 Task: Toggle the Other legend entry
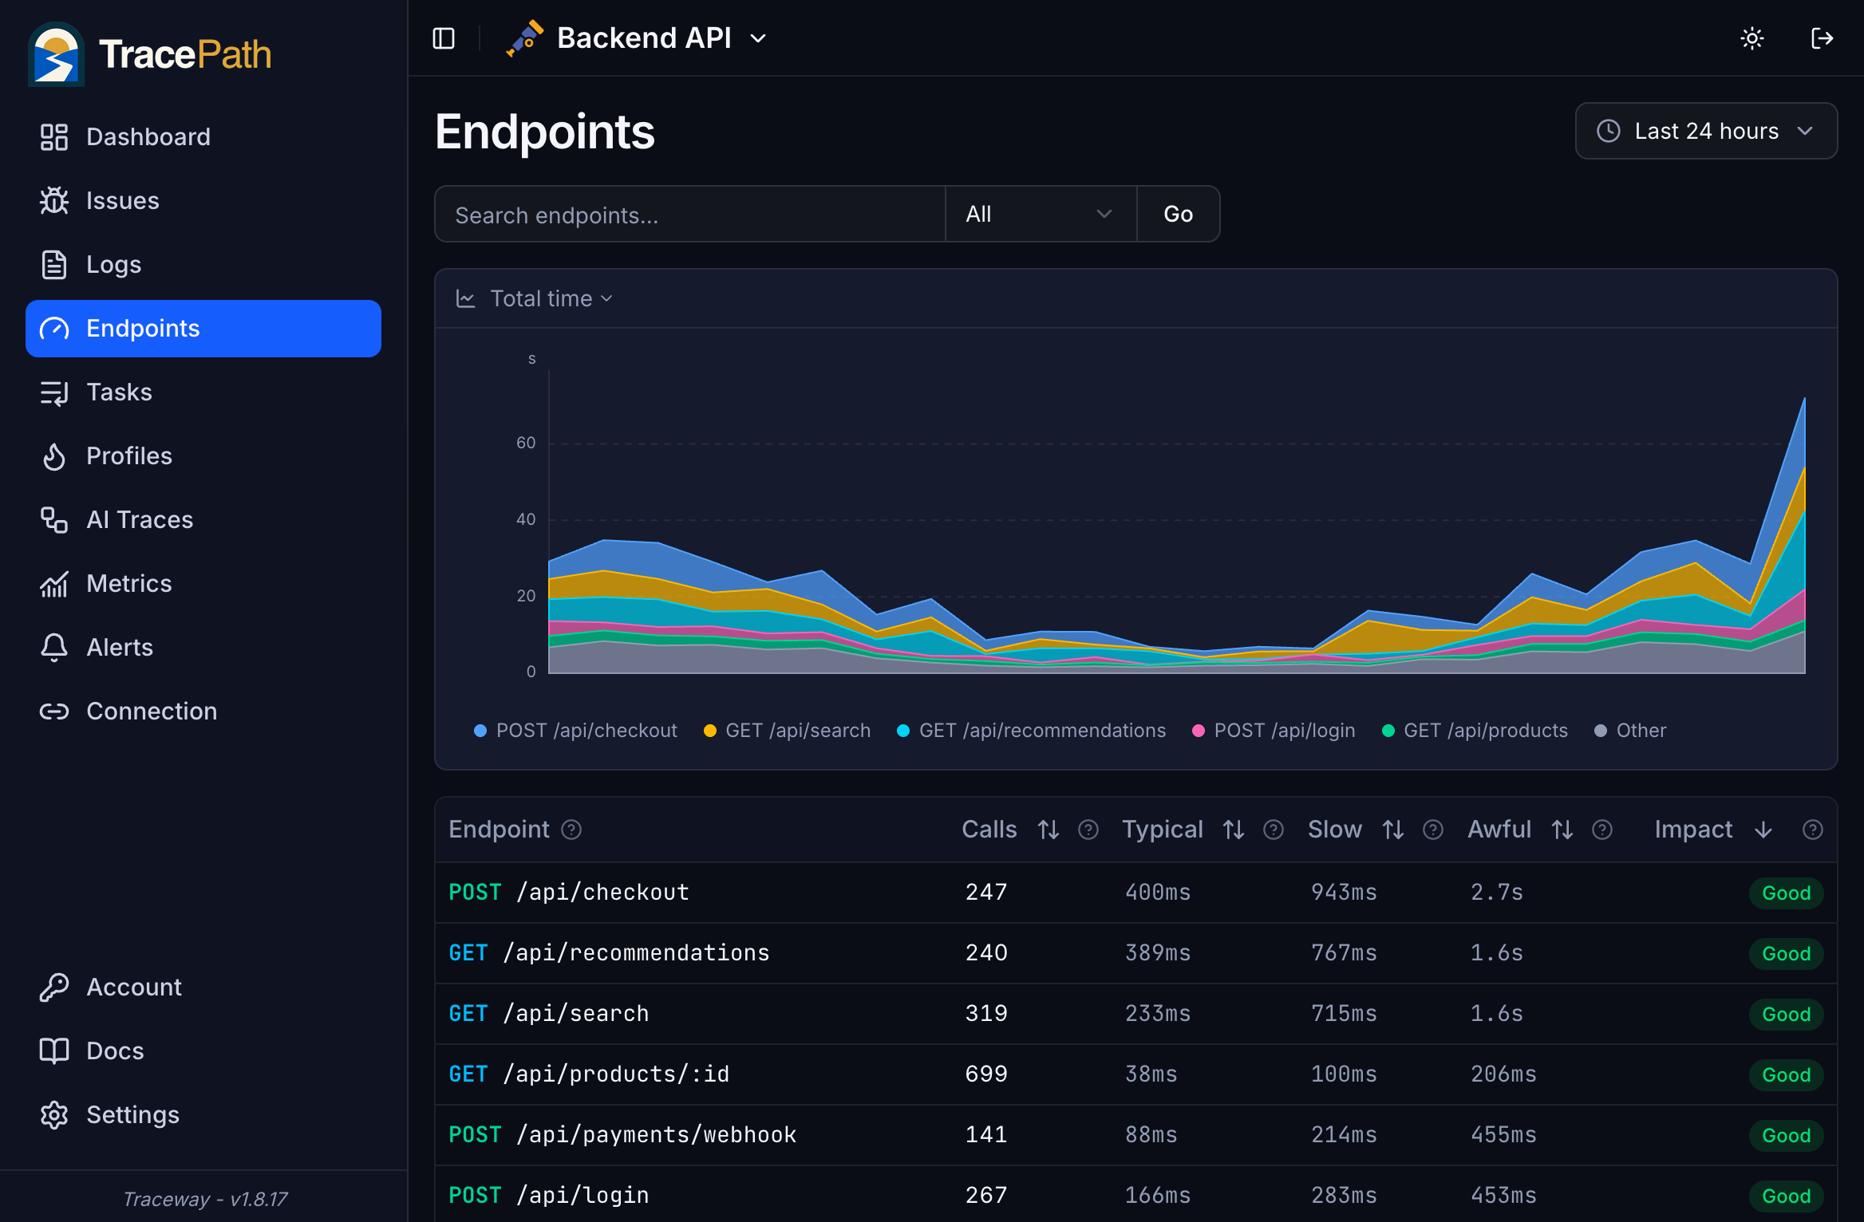[x=1630, y=731]
